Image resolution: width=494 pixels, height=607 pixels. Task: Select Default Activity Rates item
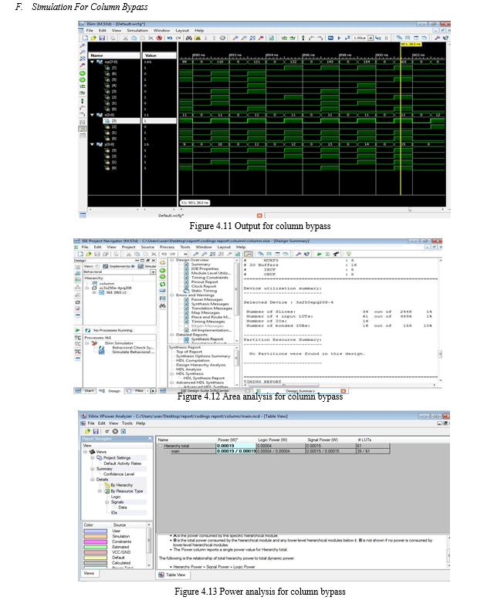[122, 464]
